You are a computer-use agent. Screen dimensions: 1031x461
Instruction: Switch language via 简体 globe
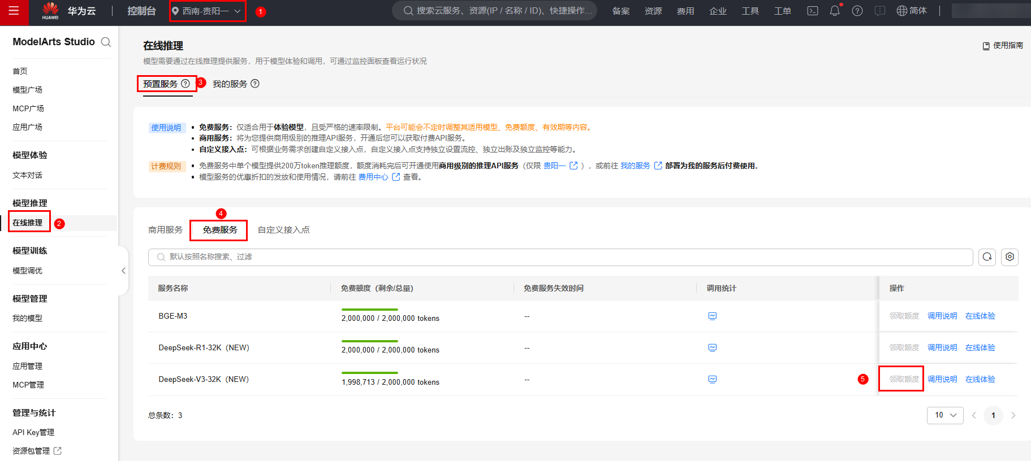[x=912, y=11]
